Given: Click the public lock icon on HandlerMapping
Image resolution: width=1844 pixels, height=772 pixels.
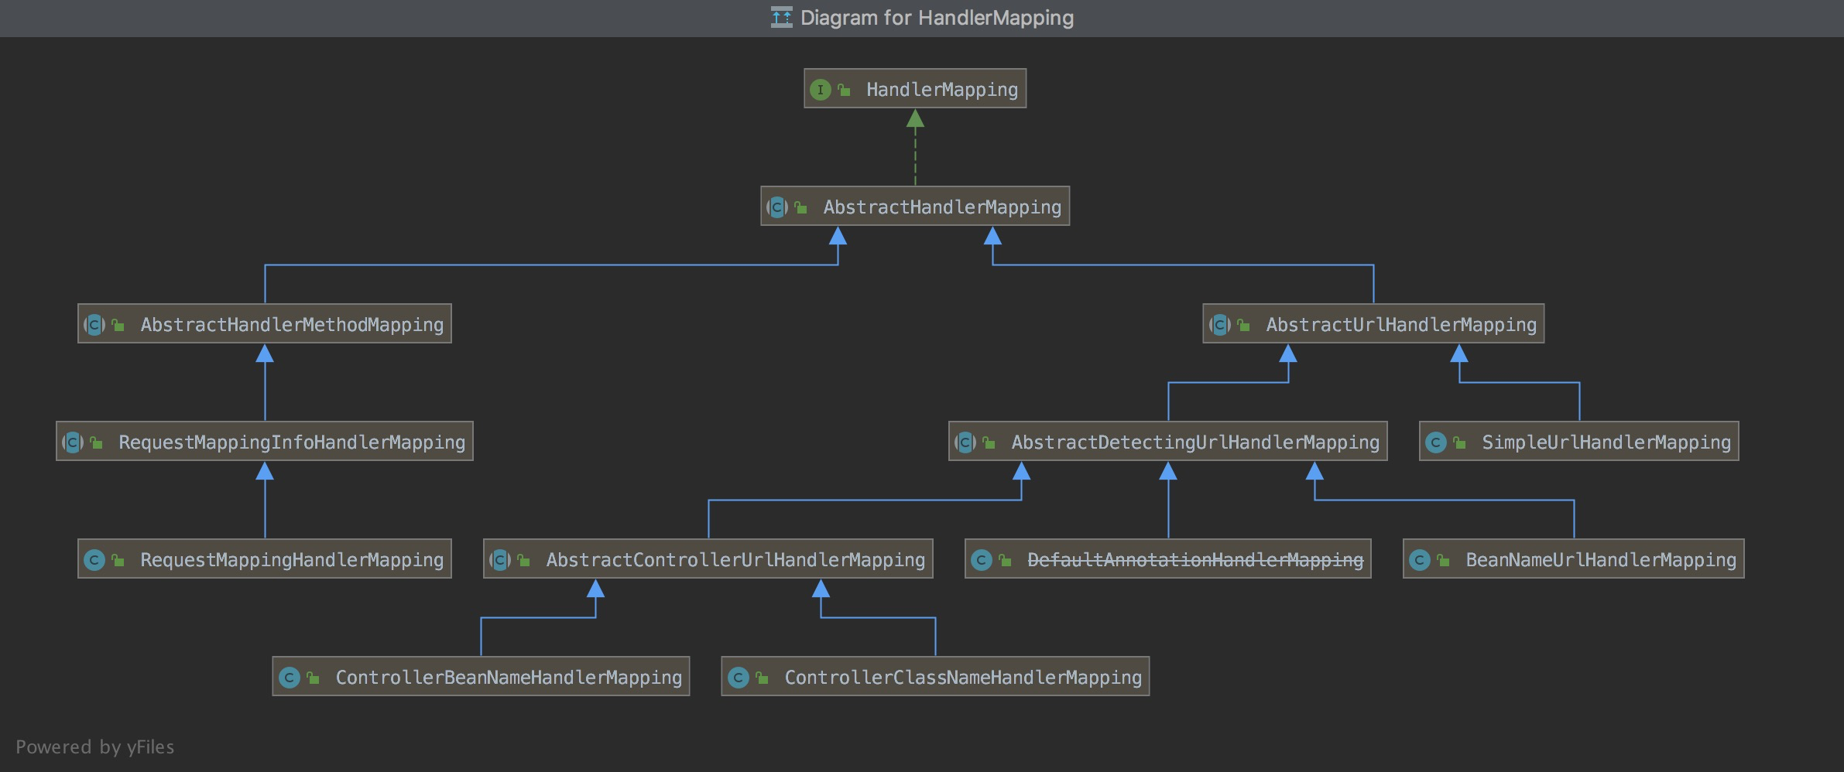Looking at the screenshot, I should [x=845, y=90].
